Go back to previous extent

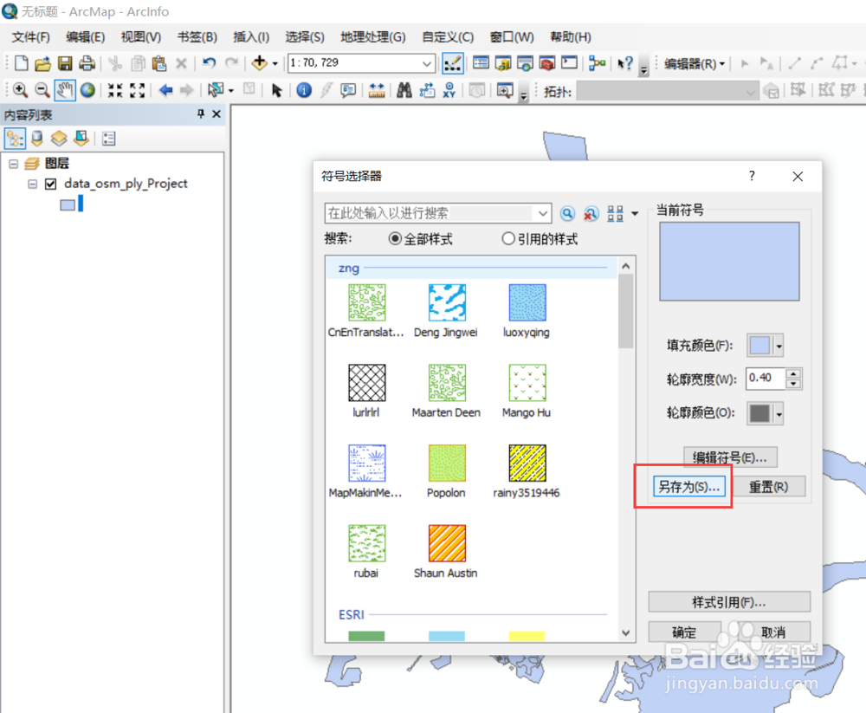pos(165,90)
